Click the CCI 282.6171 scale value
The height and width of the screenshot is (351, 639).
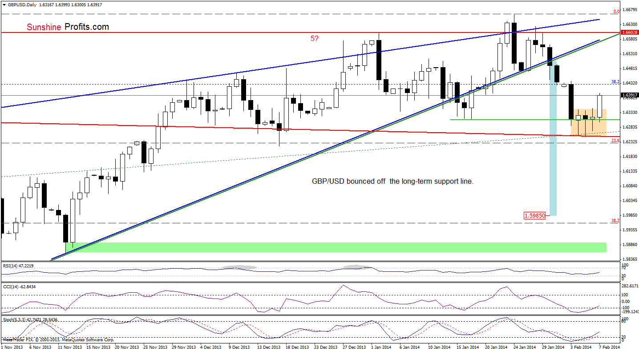tap(629, 286)
